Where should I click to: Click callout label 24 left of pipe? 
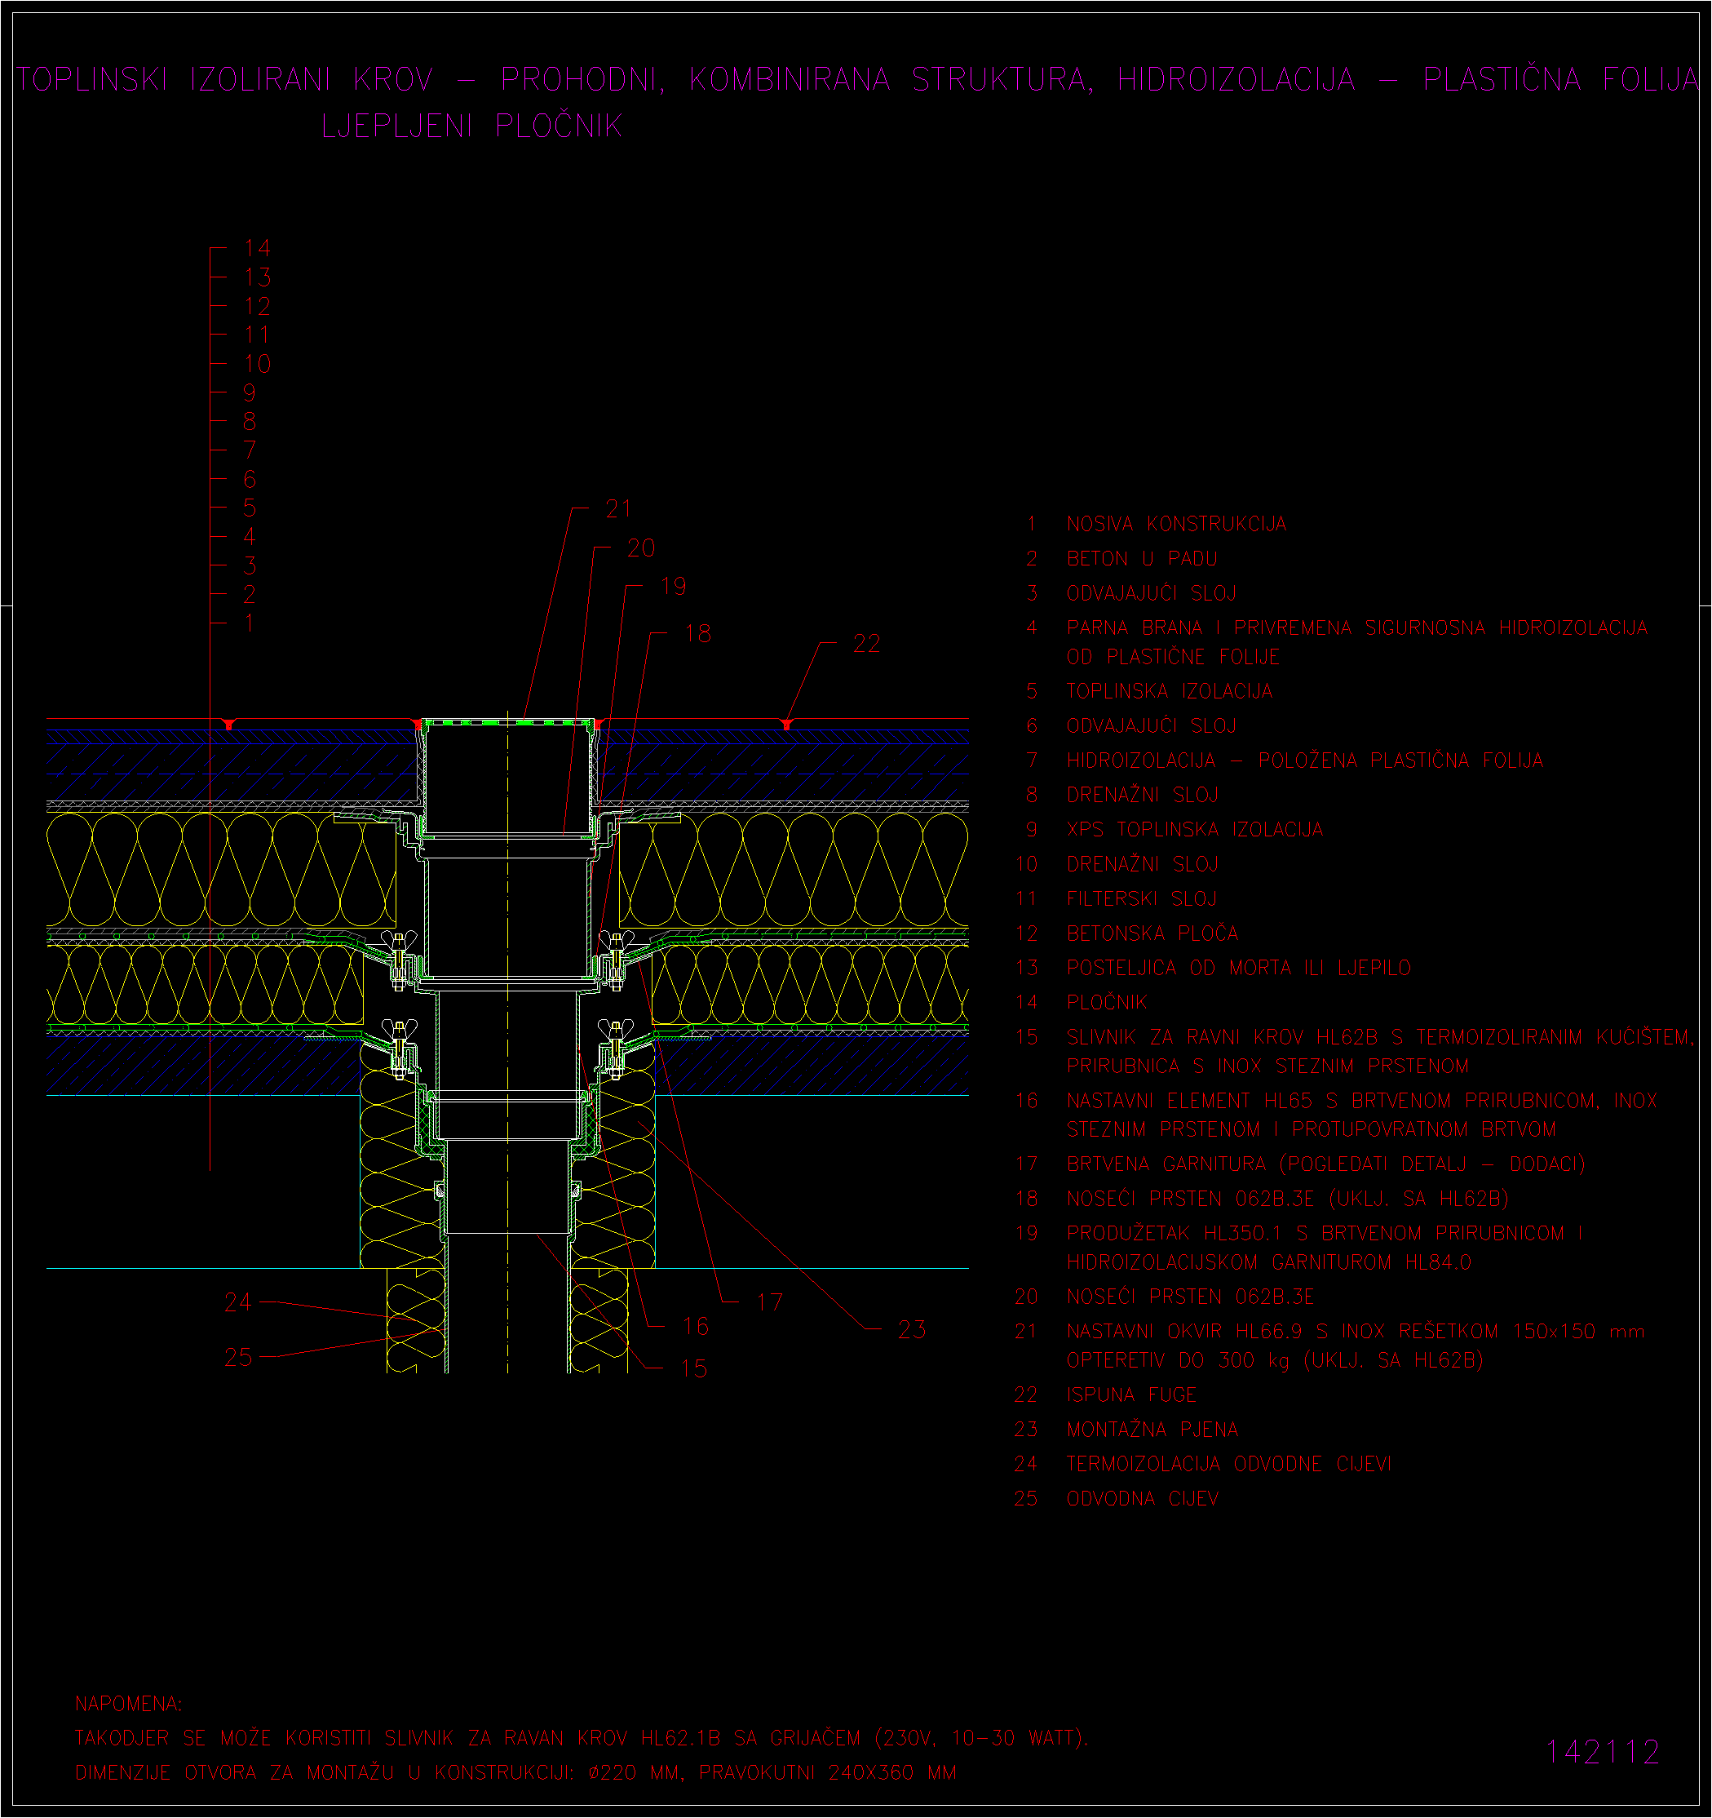click(x=237, y=1302)
